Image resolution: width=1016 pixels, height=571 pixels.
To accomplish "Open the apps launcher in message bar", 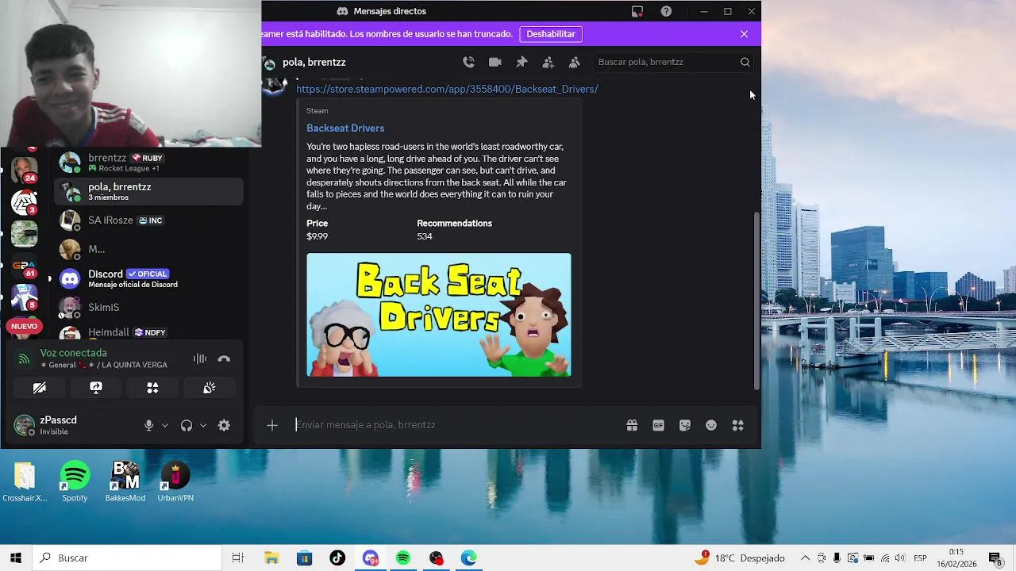I will [x=737, y=425].
